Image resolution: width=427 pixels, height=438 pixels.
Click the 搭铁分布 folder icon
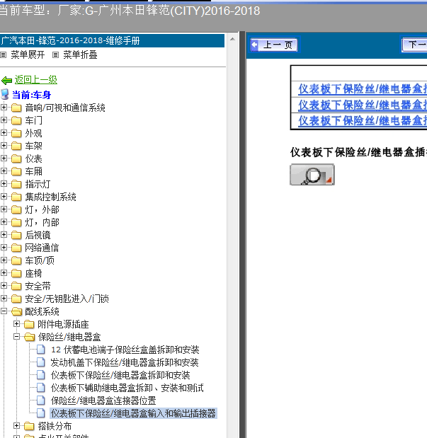click(29, 426)
